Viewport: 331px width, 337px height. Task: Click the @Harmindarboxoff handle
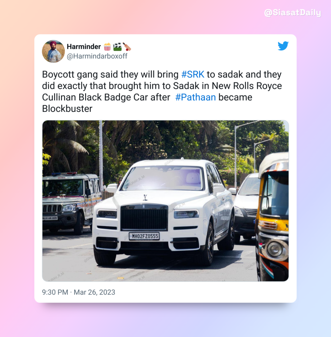point(97,56)
